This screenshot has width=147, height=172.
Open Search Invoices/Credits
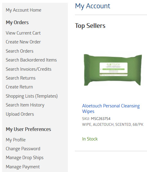[28, 69]
